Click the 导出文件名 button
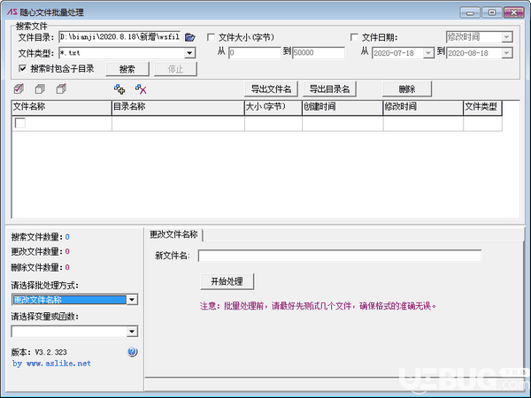The image size is (531, 398). pos(272,89)
